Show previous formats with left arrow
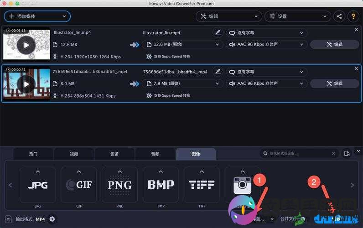The height and width of the screenshot is (228, 363). point(10,185)
